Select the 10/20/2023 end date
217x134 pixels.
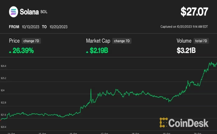[x=58, y=27]
